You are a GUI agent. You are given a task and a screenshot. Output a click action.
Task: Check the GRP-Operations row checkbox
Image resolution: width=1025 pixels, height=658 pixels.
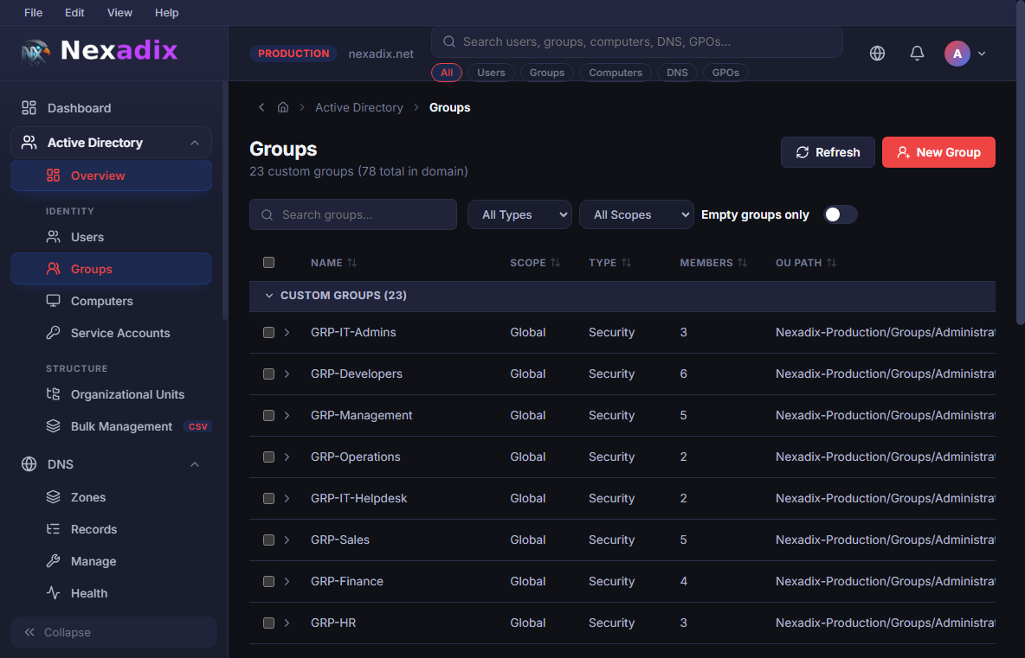pyautogui.click(x=268, y=457)
